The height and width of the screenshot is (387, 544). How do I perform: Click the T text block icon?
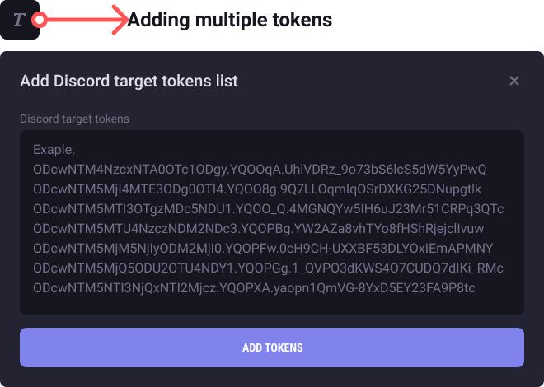19,20
